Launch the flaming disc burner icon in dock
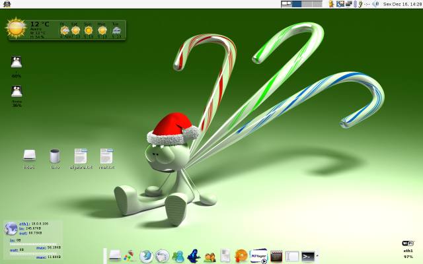 pyautogui.click(x=241, y=256)
